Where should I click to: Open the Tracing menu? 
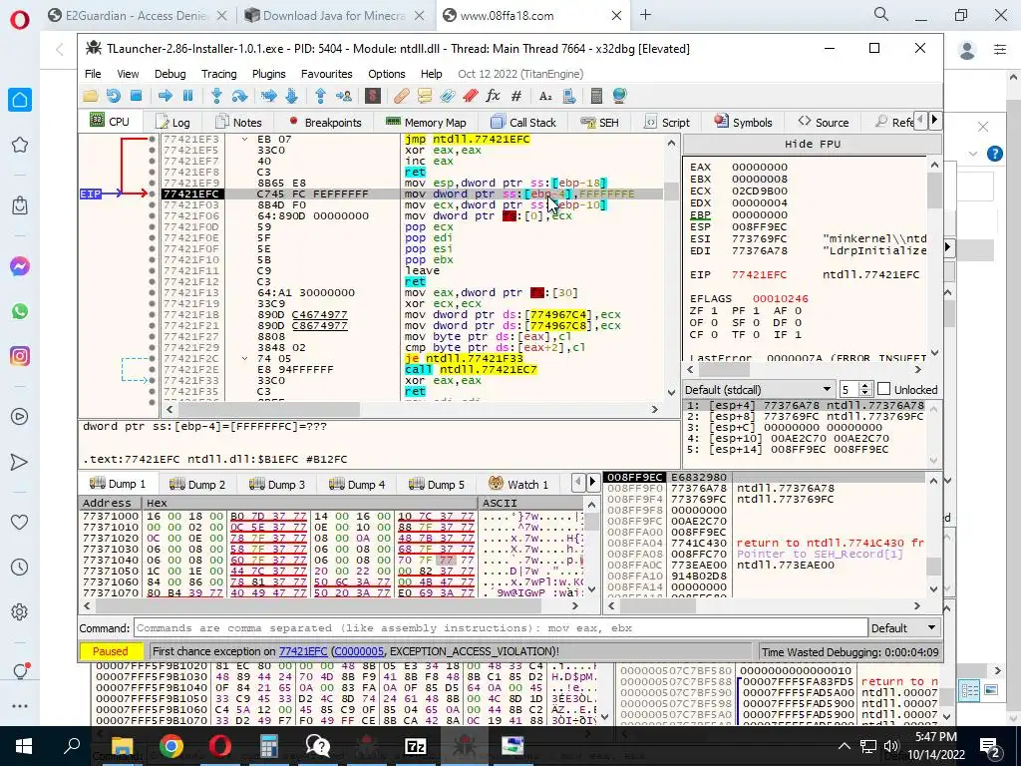click(218, 74)
